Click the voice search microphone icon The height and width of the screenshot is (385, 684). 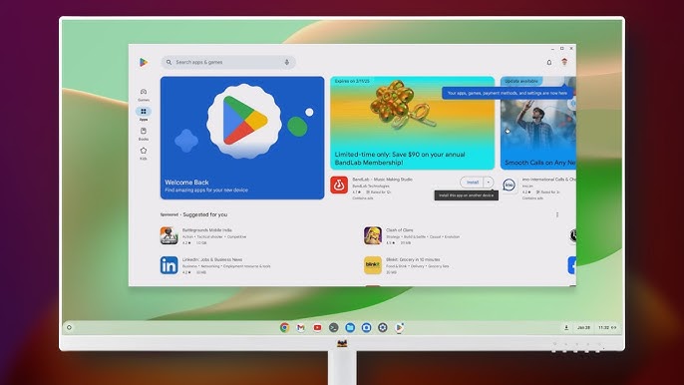tap(286, 63)
